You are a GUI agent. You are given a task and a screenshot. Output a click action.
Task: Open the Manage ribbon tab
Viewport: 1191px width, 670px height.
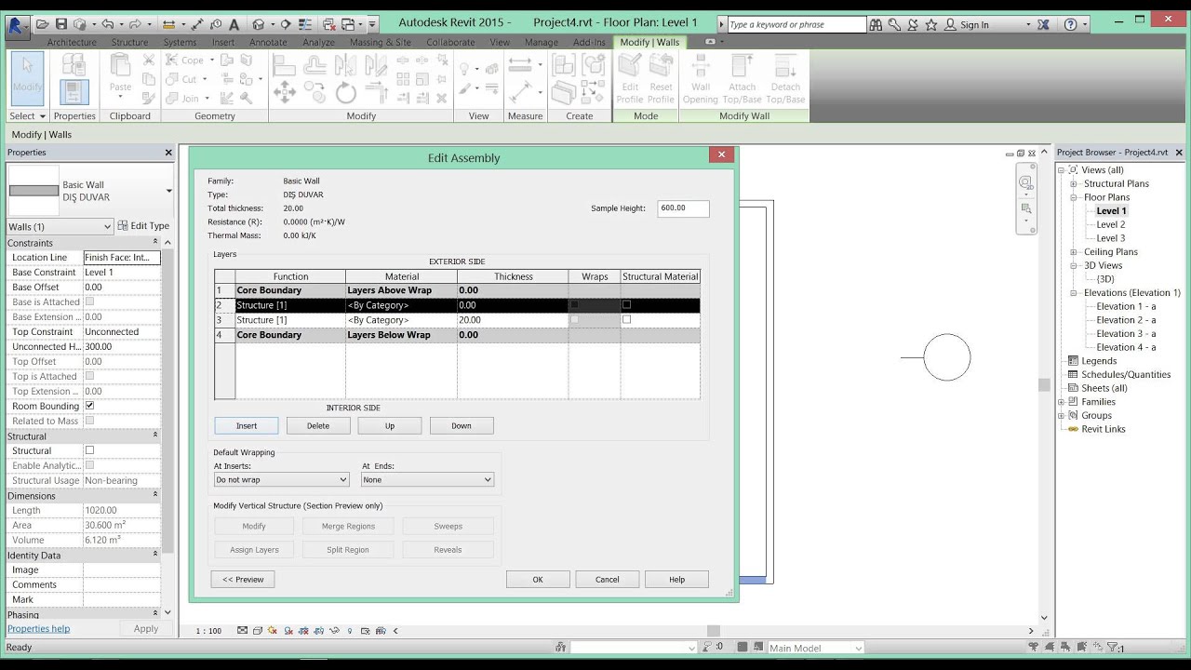tap(542, 42)
